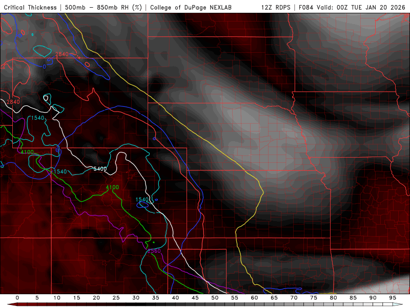Select the "65" value on the color bar
410x307 pixels.
[x=274, y=298]
